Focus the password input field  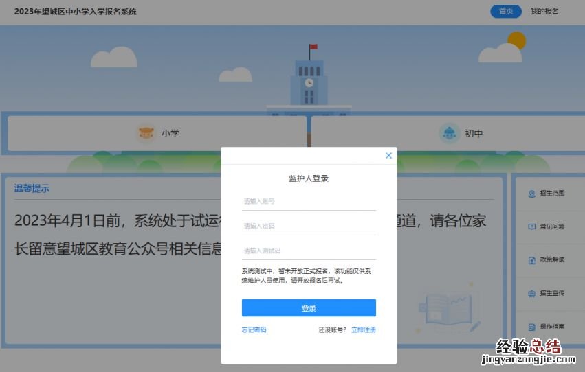click(309, 226)
